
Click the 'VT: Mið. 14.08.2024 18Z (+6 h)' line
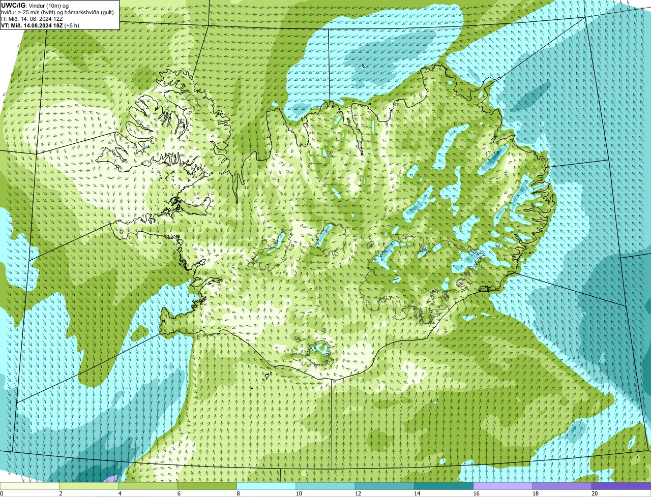(x=40, y=25)
